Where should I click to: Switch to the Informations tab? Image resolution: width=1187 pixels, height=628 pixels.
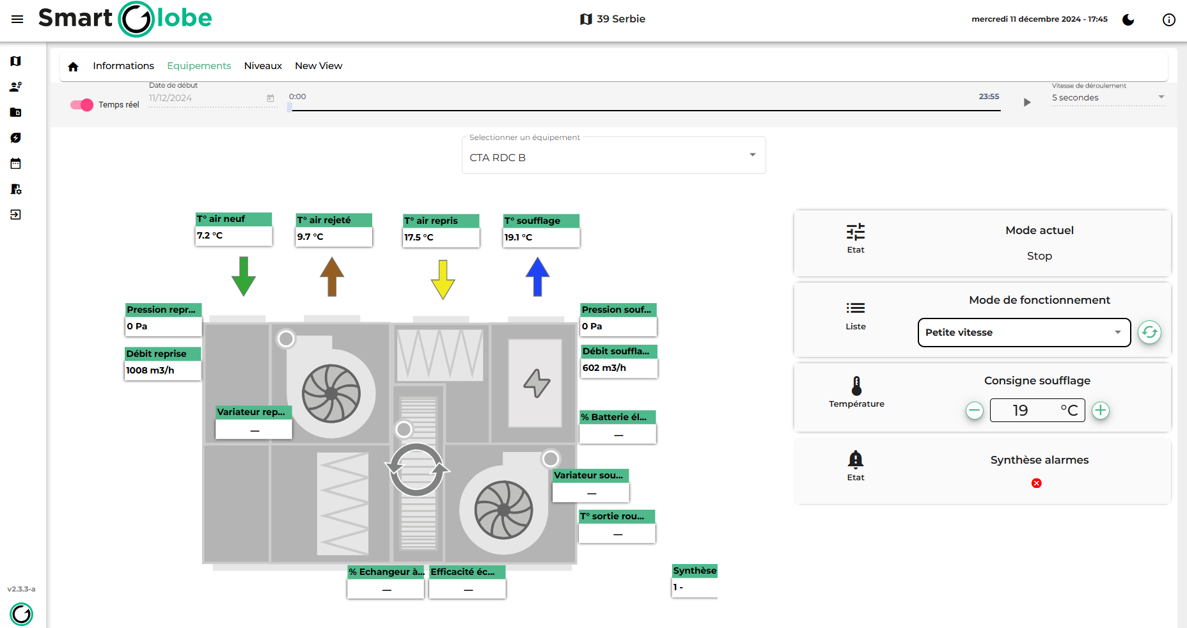(x=123, y=66)
